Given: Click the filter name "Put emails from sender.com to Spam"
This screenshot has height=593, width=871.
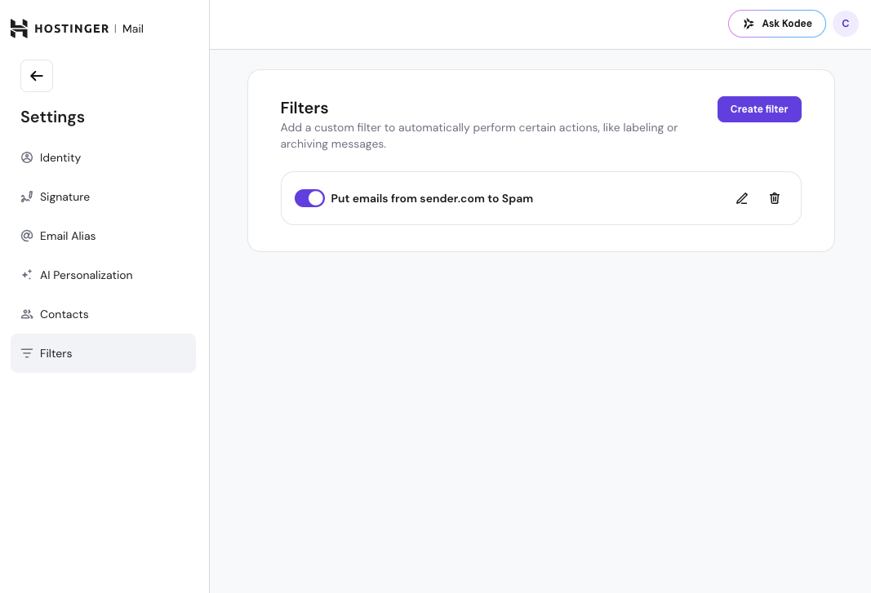Looking at the screenshot, I should point(432,198).
